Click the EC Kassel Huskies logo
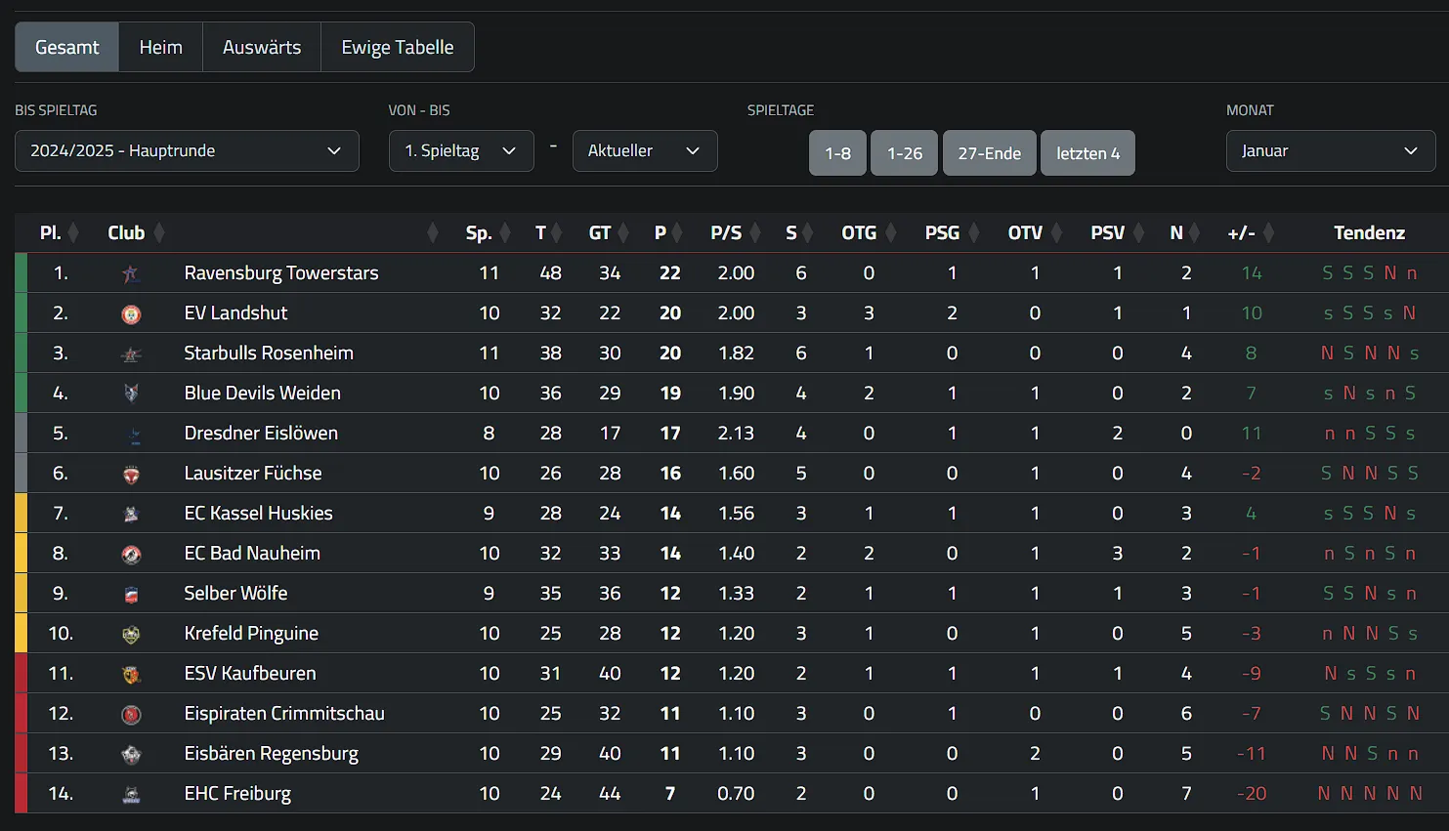 coord(131,514)
